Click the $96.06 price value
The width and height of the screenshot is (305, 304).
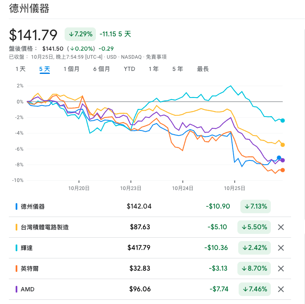pos(140,289)
